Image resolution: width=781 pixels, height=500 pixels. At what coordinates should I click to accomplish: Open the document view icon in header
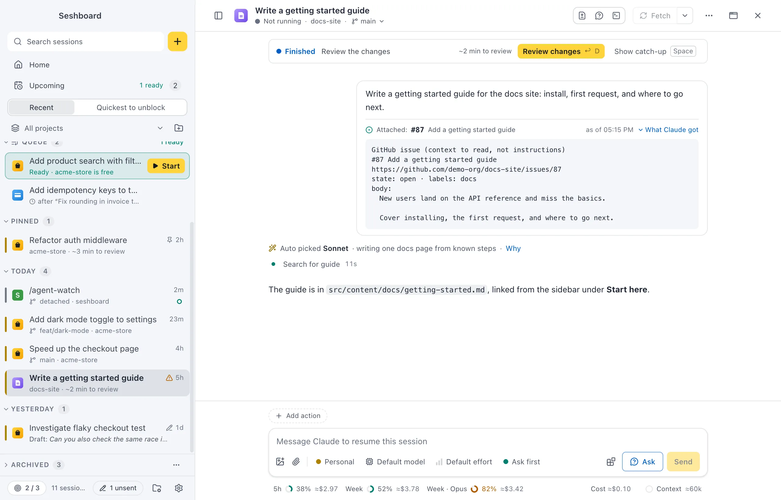click(x=582, y=16)
